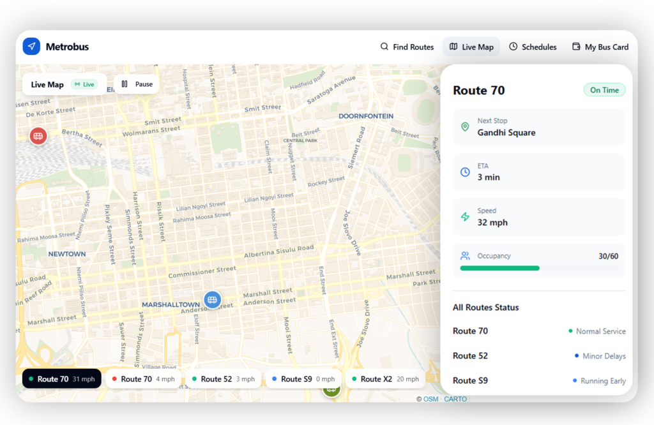Click the Next Stop location pin icon
This screenshot has height=425, width=654.
[x=465, y=127]
